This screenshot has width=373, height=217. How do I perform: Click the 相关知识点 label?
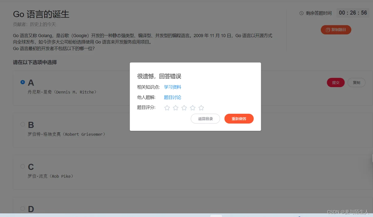tap(148, 87)
